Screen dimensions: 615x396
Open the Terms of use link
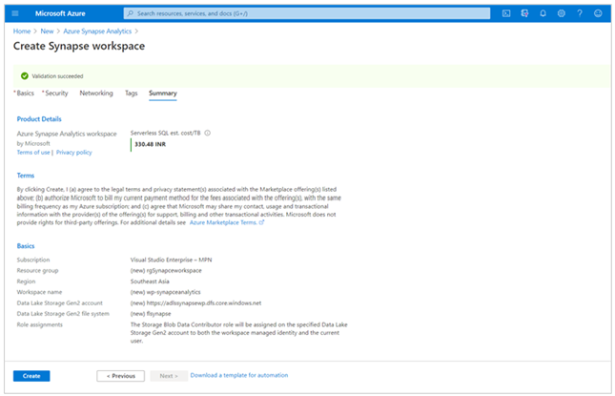coord(33,153)
